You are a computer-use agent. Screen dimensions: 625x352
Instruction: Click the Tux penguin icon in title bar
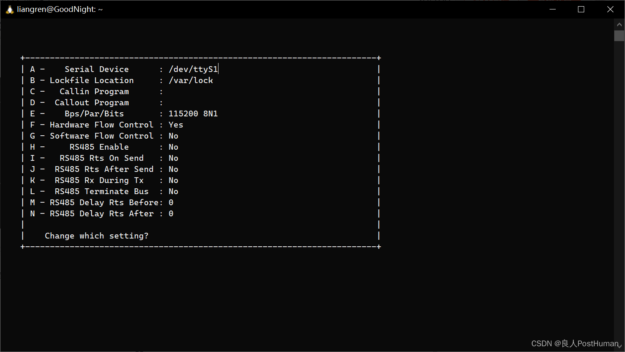point(9,9)
